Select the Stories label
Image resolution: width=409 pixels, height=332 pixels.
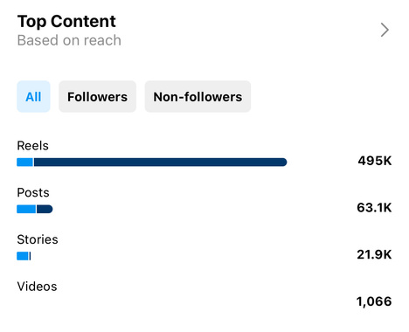pyautogui.click(x=38, y=239)
